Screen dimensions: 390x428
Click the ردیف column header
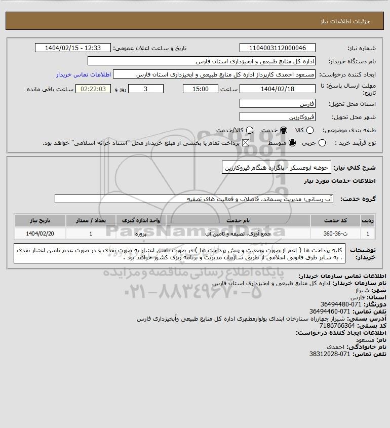click(x=368, y=220)
